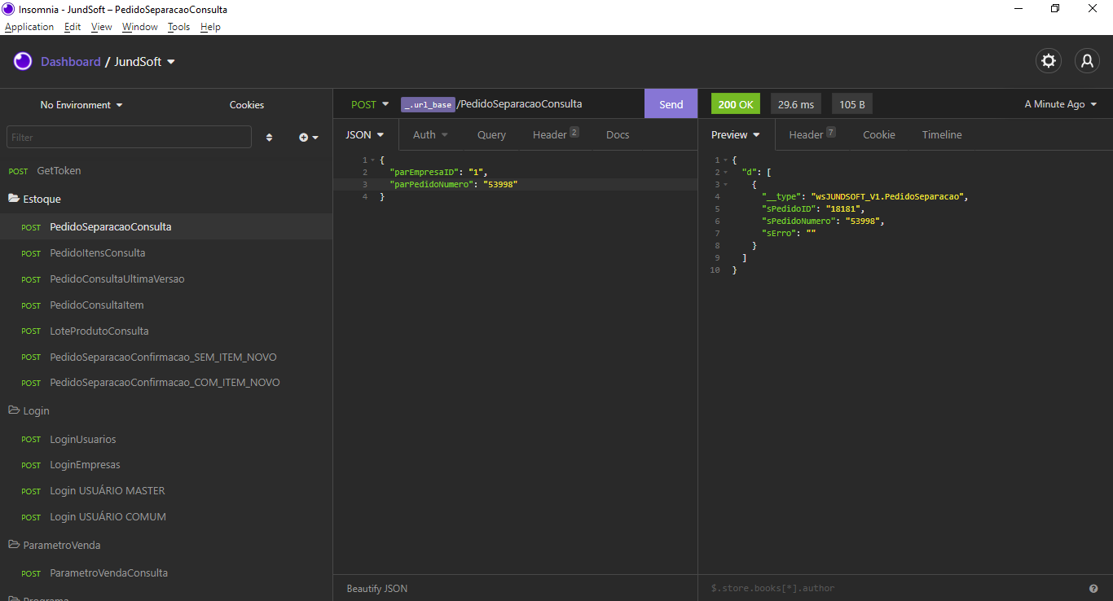
Task: Open the View menu
Action: point(102,27)
